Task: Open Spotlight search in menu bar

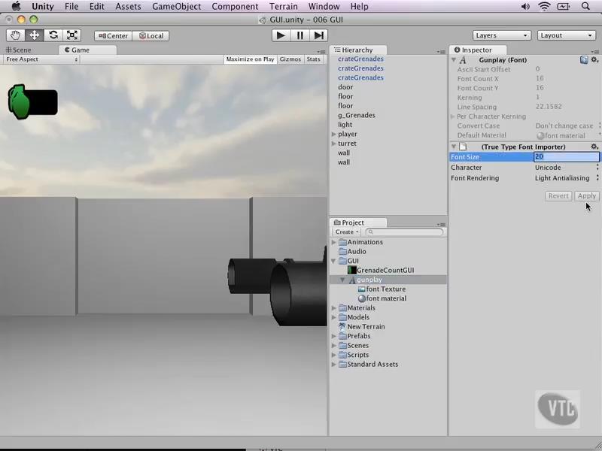Action: pos(585,7)
